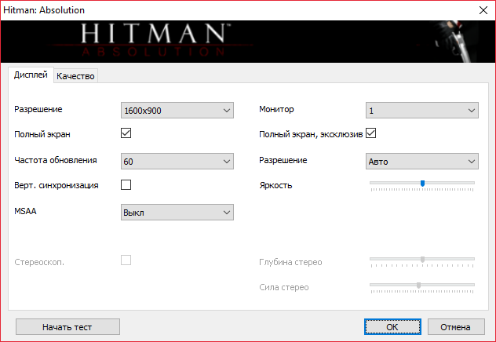Click the Яркость slider handle
The height and width of the screenshot is (342, 496).
coord(422,184)
